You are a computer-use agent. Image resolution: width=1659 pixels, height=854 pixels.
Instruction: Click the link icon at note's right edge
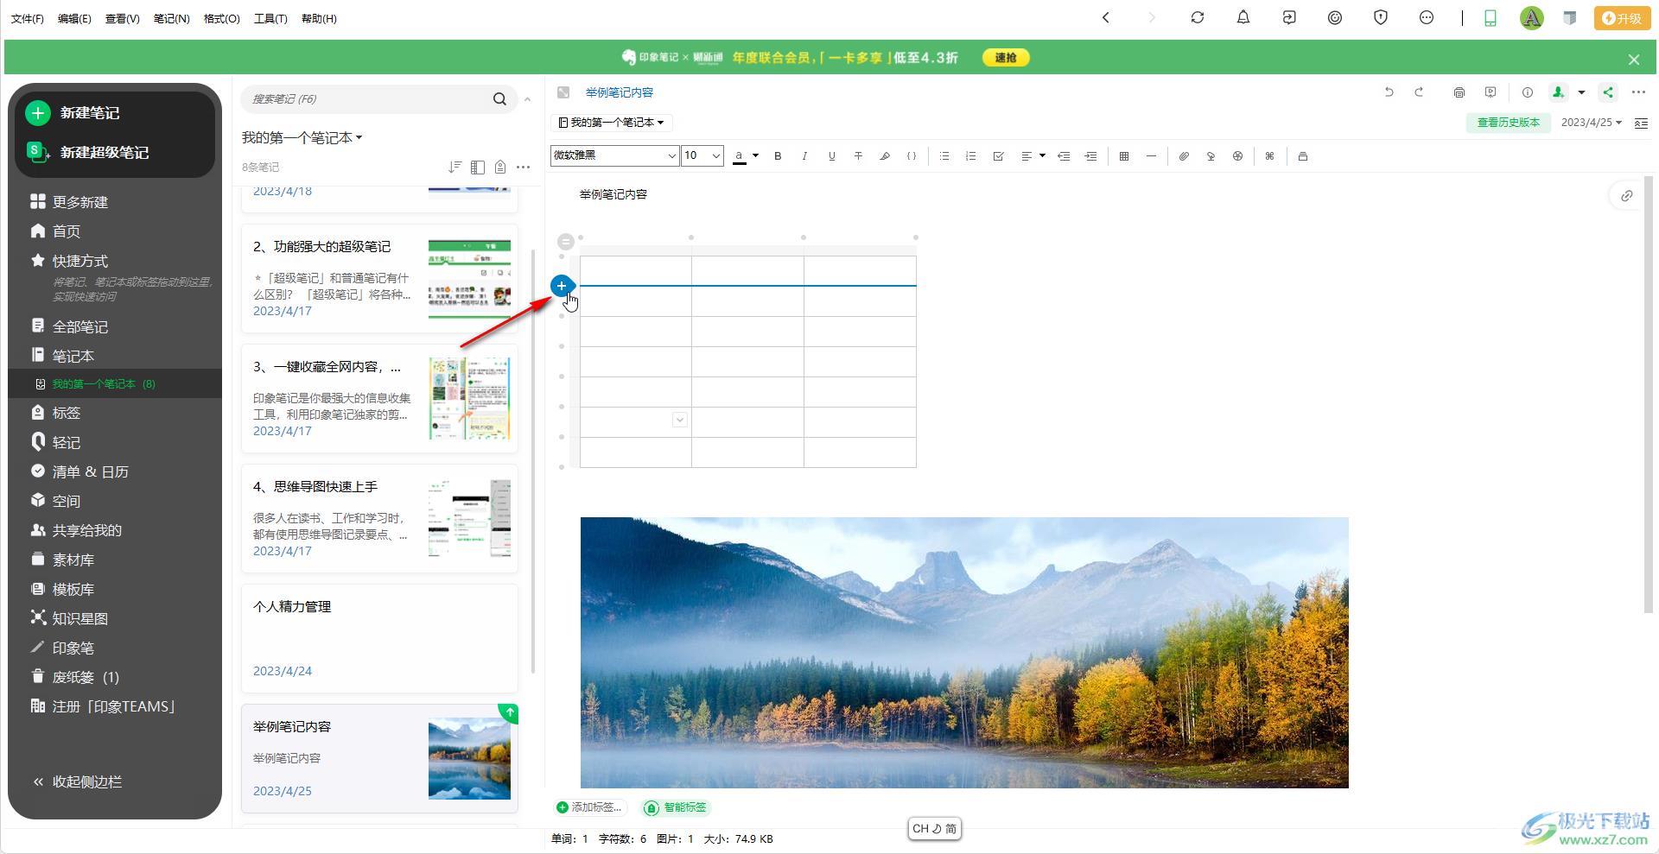click(x=1626, y=196)
